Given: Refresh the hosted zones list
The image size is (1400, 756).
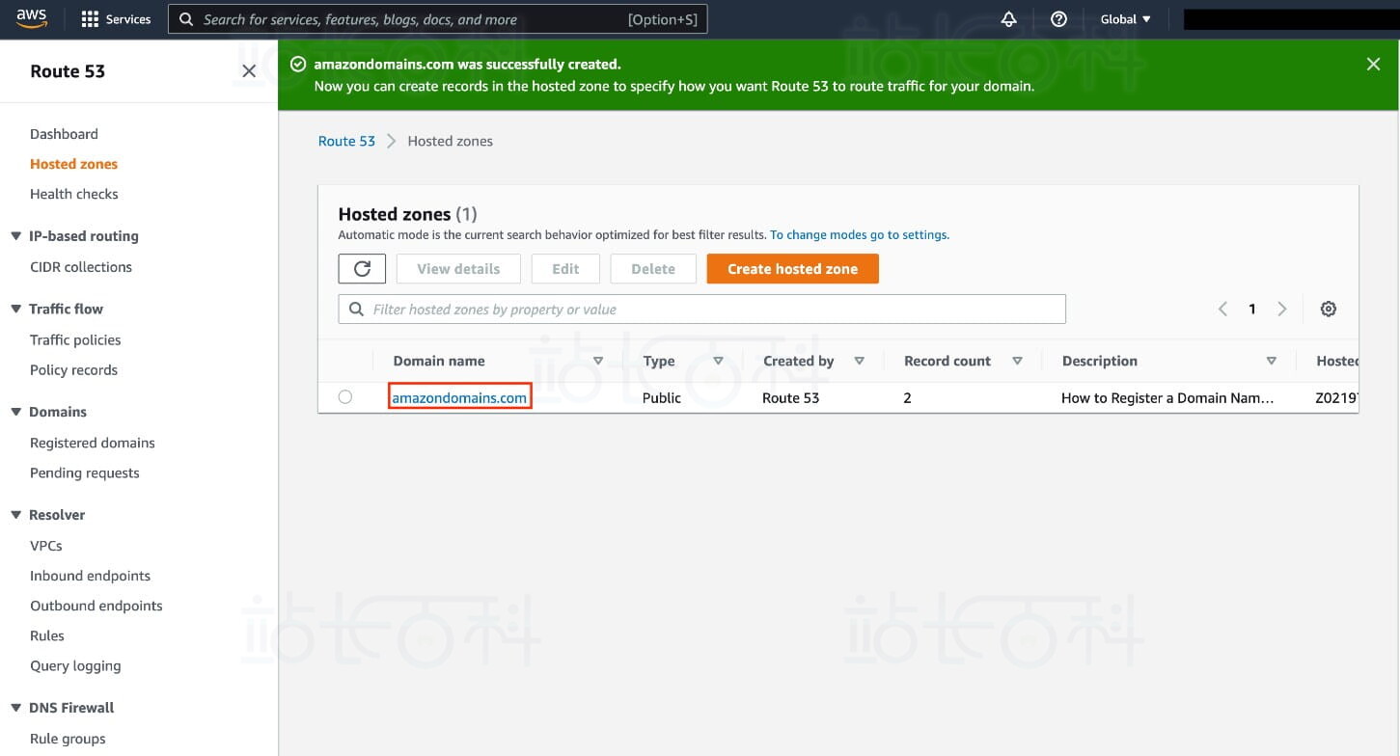Looking at the screenshot, I should click(x=362, y=269).
